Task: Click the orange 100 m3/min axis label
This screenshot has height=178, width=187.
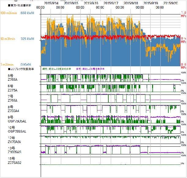Action: [x=8, y=13]
